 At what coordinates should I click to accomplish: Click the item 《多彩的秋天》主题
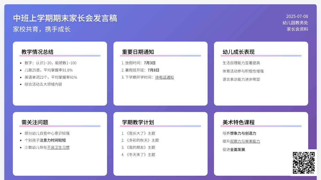pos(142,140)
